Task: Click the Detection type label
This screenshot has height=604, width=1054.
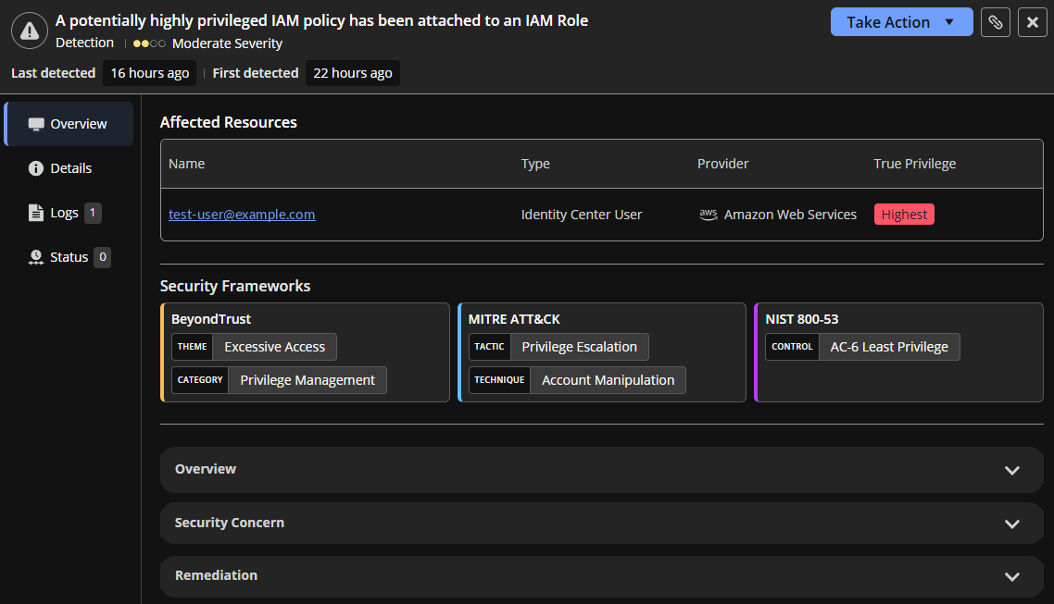Action: pos(84,43)
